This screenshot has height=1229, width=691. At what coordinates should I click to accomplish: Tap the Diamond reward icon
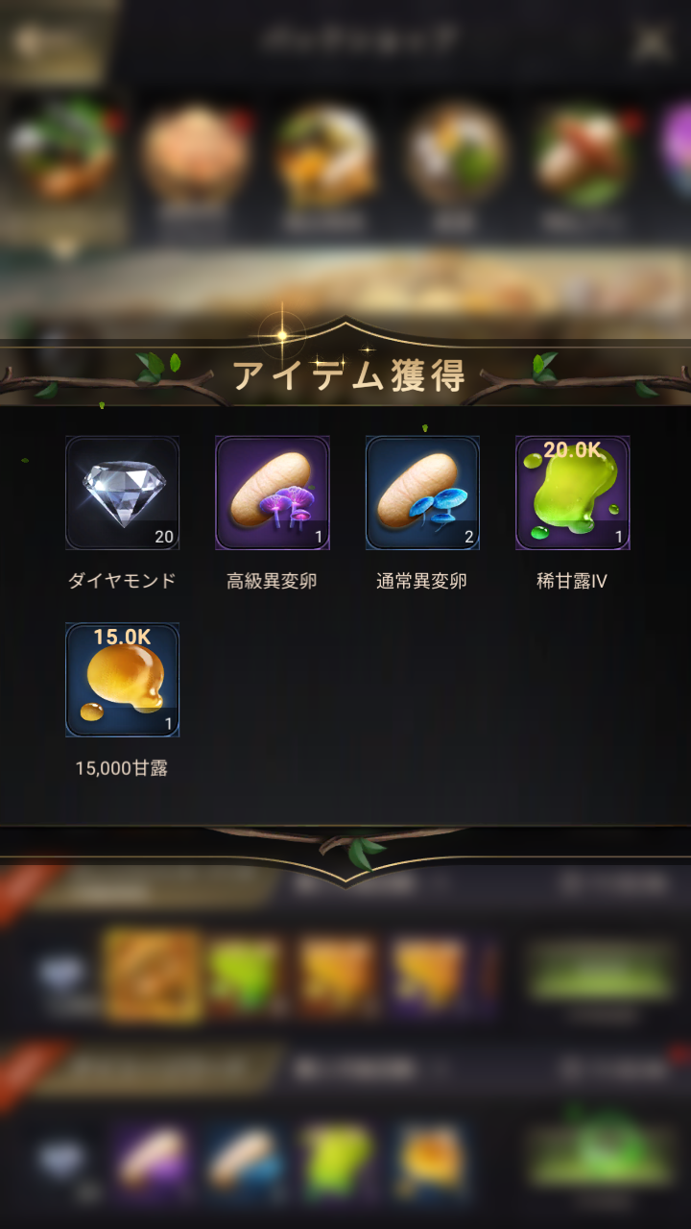click(122, 493)
